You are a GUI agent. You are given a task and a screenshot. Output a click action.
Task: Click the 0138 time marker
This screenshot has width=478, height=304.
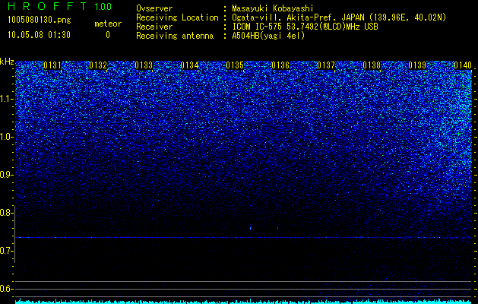pos(372,65)
